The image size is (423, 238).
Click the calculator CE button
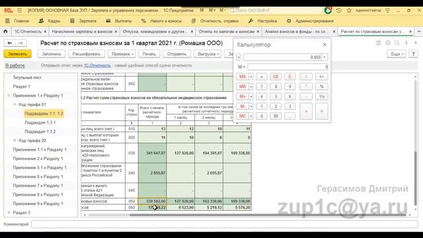point(276,77)
